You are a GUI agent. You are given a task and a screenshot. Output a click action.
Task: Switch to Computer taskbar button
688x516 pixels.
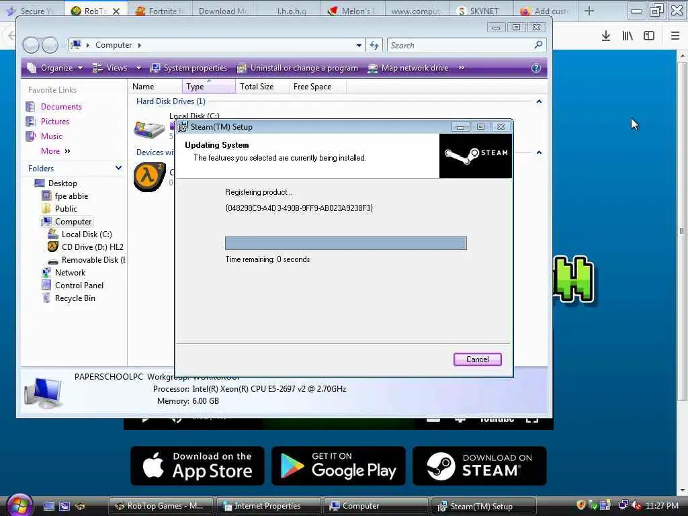376,506
